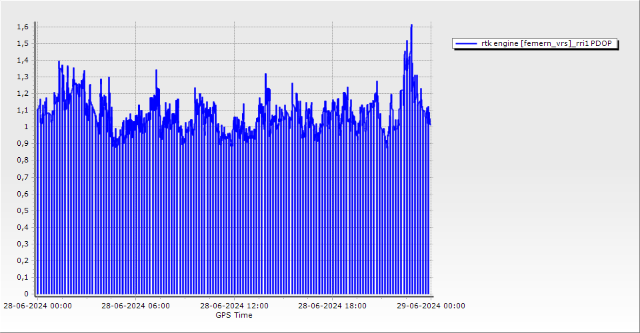The width and height of the screenshot is (640, 333).
Task: Click the blue line sample in the legend
Action: (x=467, y=43)
